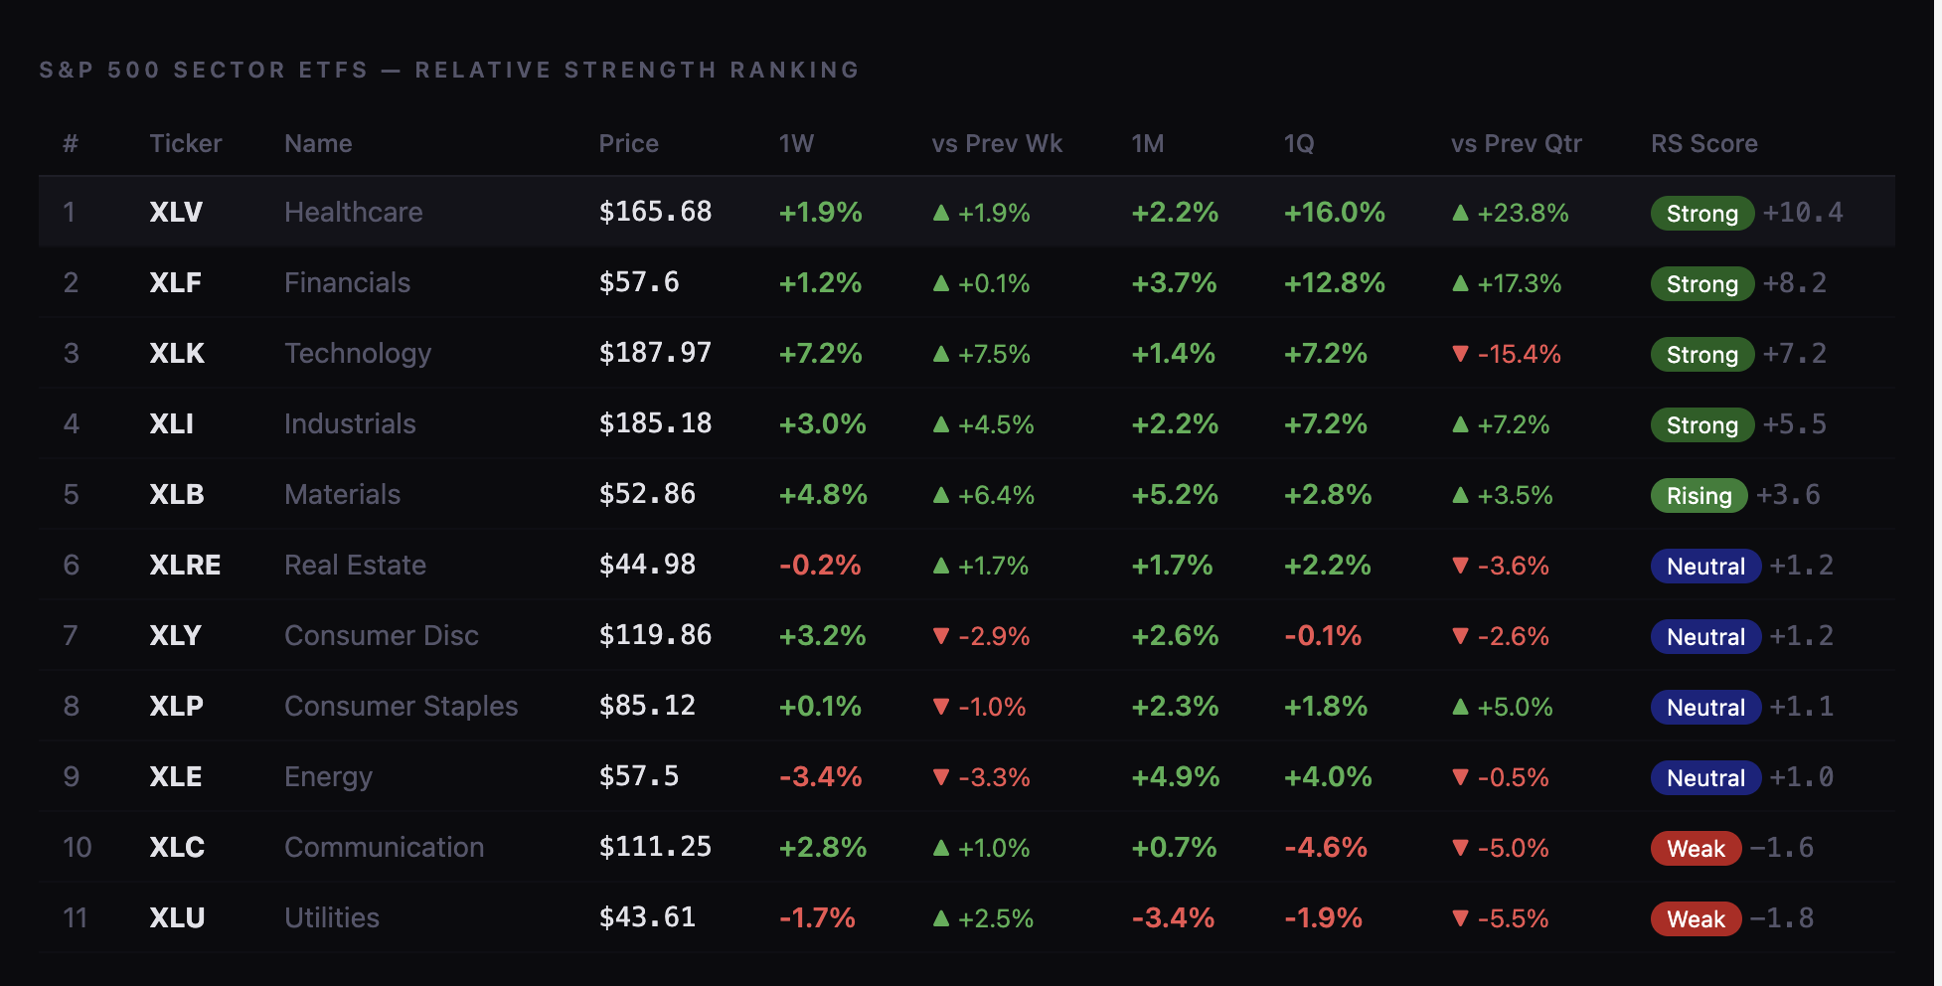Open the Real Estate sector name
The width and height of the screenshot is (1942, 986).
355,565
